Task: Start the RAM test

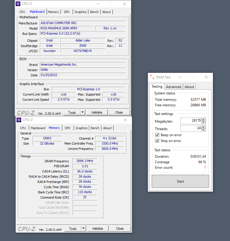Action: pyautogui.click(x=180, y=181)
